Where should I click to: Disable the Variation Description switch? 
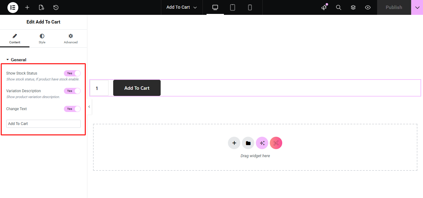[x=72, y=91]
